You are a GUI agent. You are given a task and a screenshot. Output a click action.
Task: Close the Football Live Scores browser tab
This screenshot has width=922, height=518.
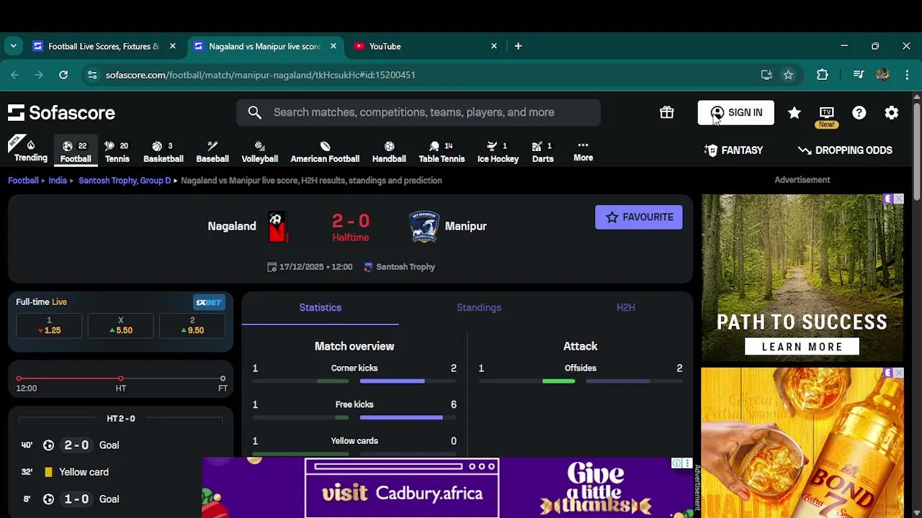pos(172,46)
